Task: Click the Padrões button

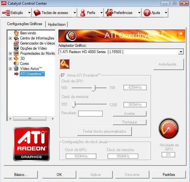Action: point(169,175)
